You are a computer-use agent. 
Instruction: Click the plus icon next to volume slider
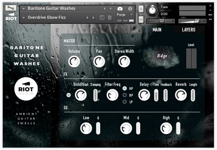click(204, 21)
